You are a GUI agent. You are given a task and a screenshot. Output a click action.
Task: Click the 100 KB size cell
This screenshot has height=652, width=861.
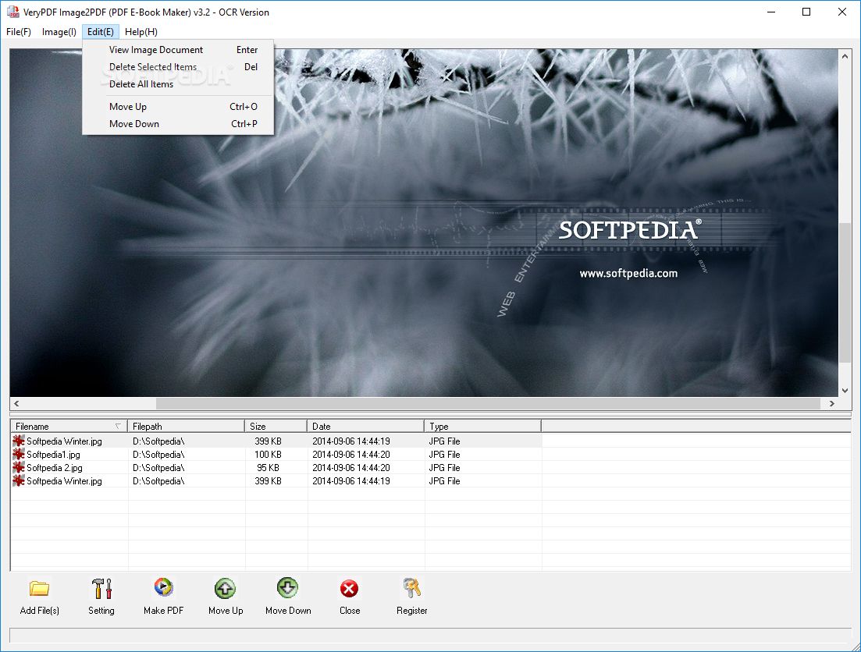point(268,455)
